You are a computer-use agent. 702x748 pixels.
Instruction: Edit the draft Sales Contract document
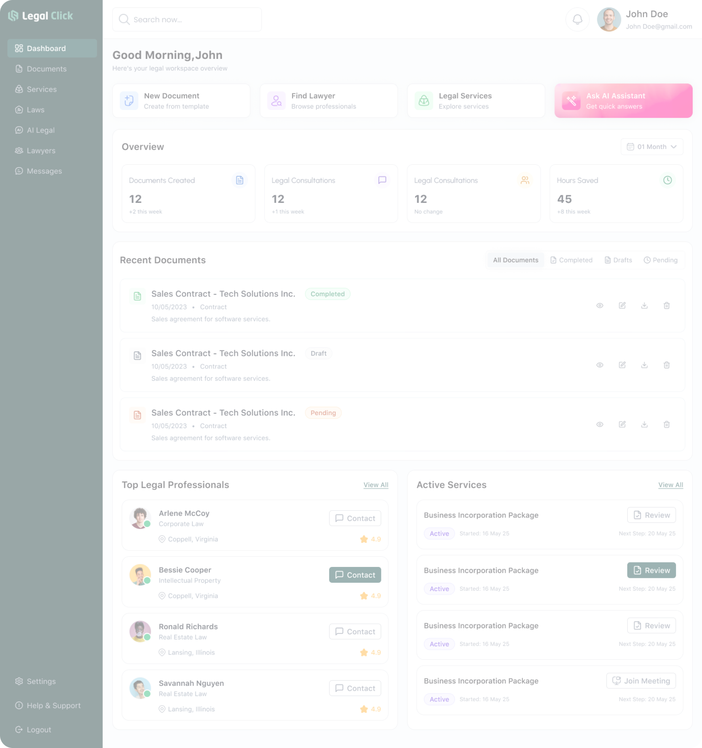(622, 365)
